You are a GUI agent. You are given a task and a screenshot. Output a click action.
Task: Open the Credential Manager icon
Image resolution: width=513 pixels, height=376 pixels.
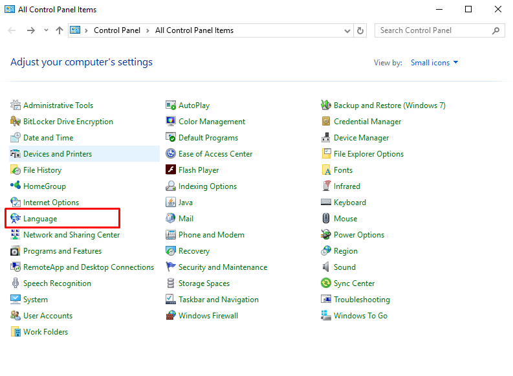[326, 122]
